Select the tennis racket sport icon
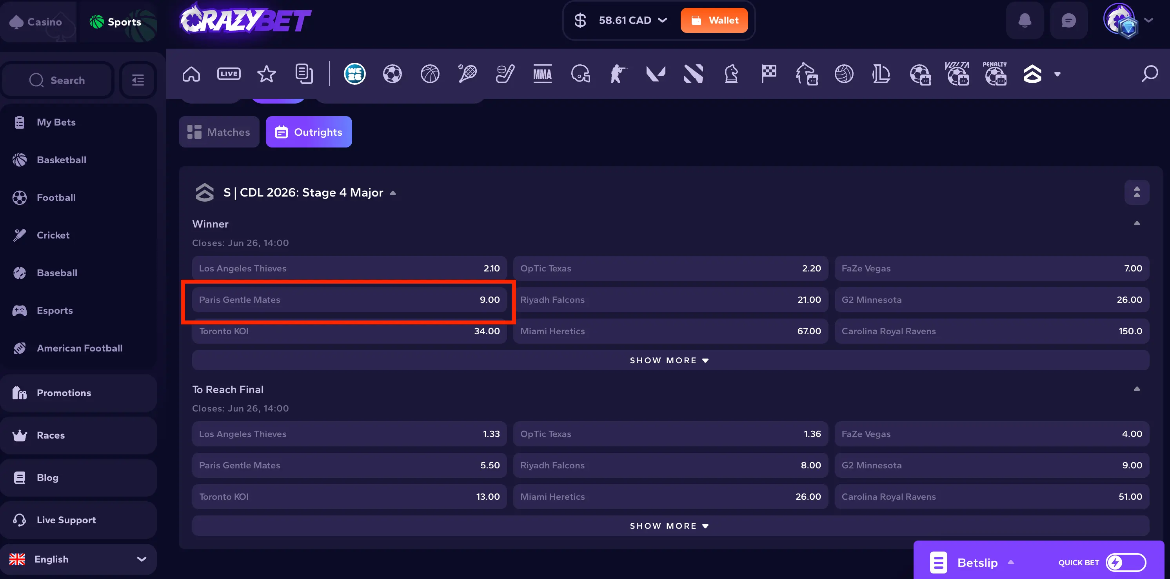Viewport: 1170px width, 579px height. pyautogui.click(x=467, y=74)
